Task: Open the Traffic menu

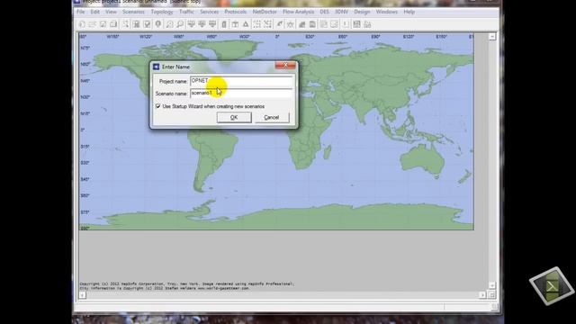Action: click(186, 12)
